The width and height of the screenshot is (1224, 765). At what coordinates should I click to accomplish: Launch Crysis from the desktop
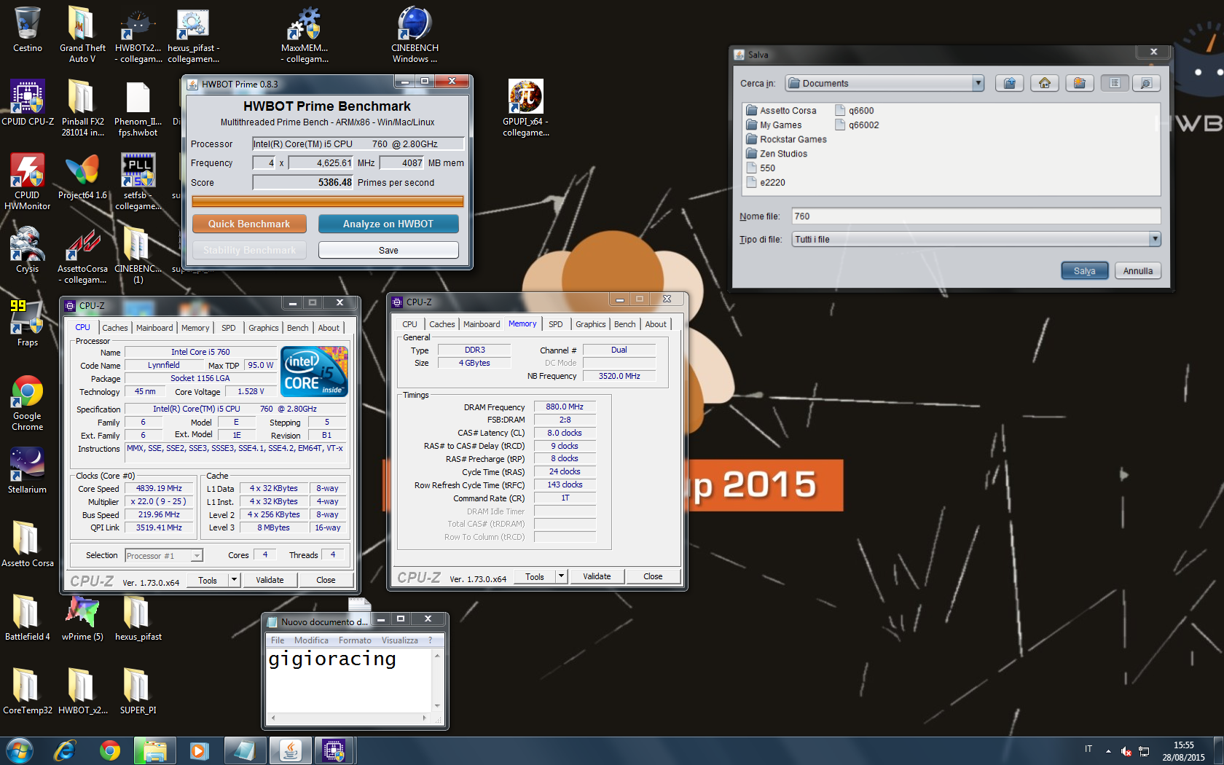pyautogui.click(x=27, y=250)
